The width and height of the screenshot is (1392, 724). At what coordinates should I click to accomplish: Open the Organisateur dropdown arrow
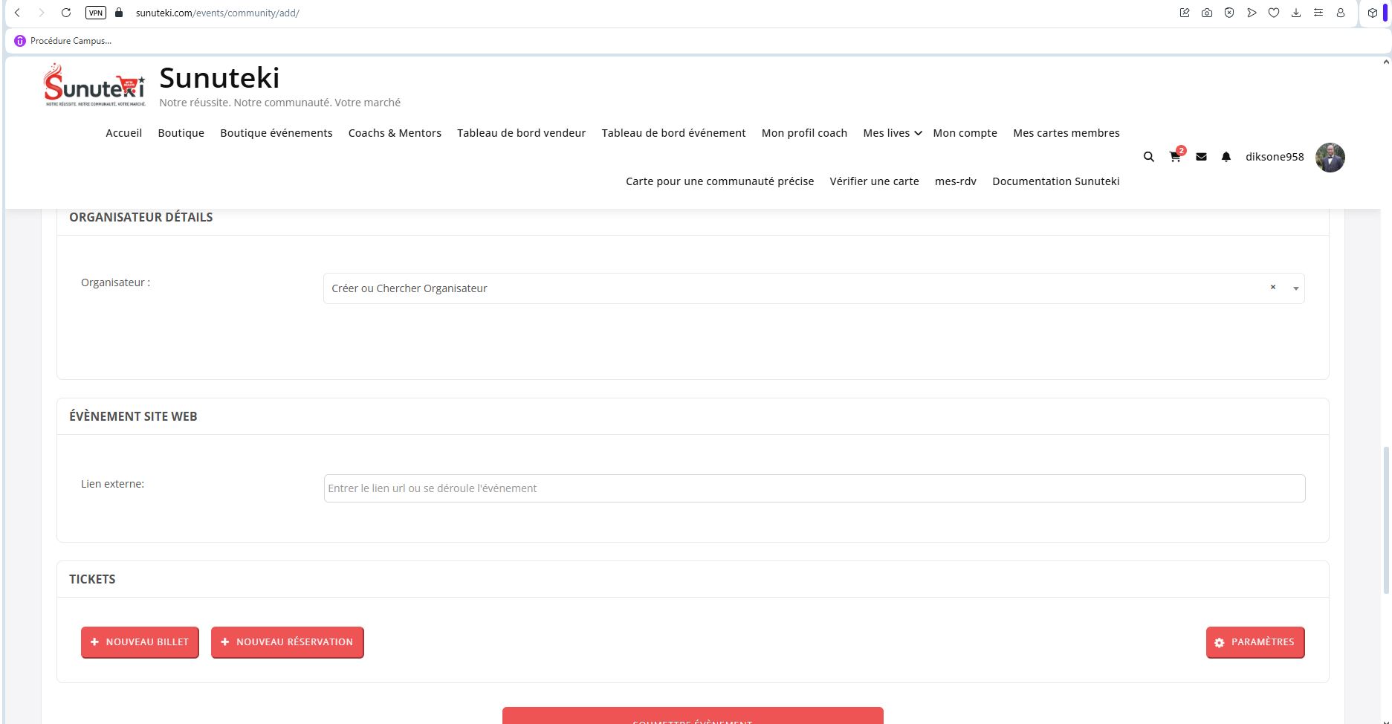1295,288
